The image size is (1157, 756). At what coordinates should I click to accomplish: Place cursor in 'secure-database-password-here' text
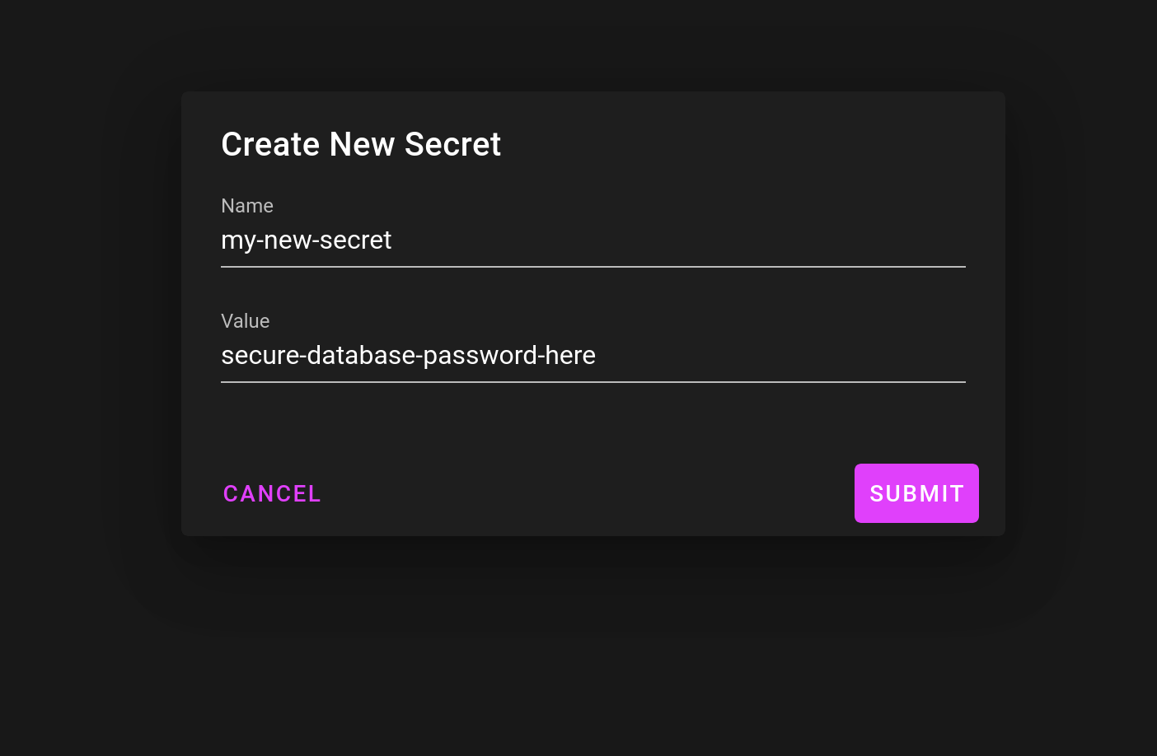(x=408, y=356)
